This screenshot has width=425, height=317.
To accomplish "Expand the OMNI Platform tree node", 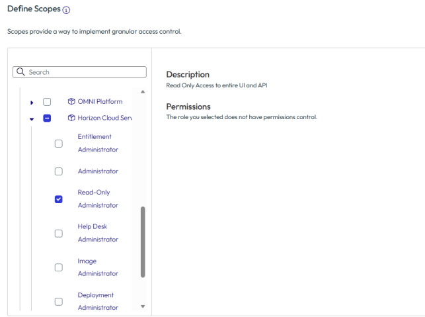I will pyautogui.click(x=32, y=103).
